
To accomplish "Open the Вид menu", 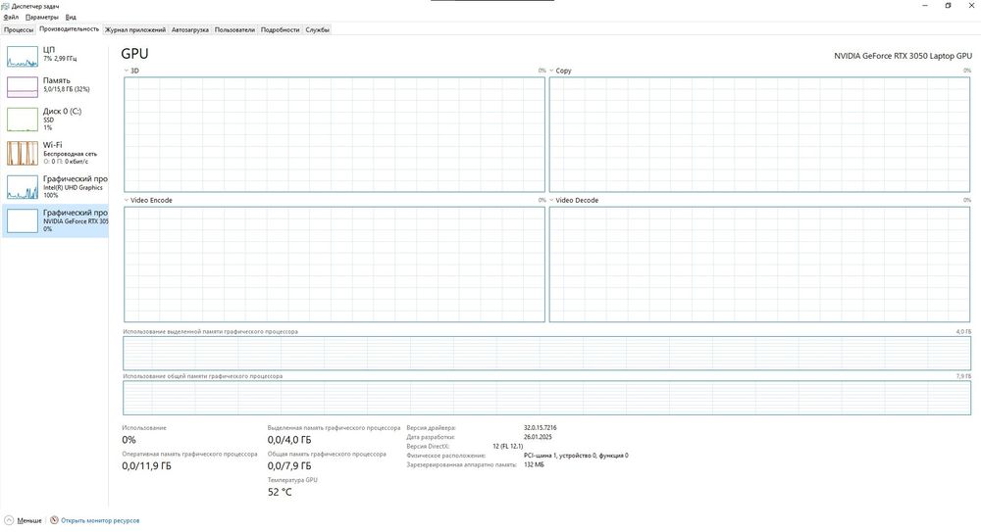I will tap(71, 17).
